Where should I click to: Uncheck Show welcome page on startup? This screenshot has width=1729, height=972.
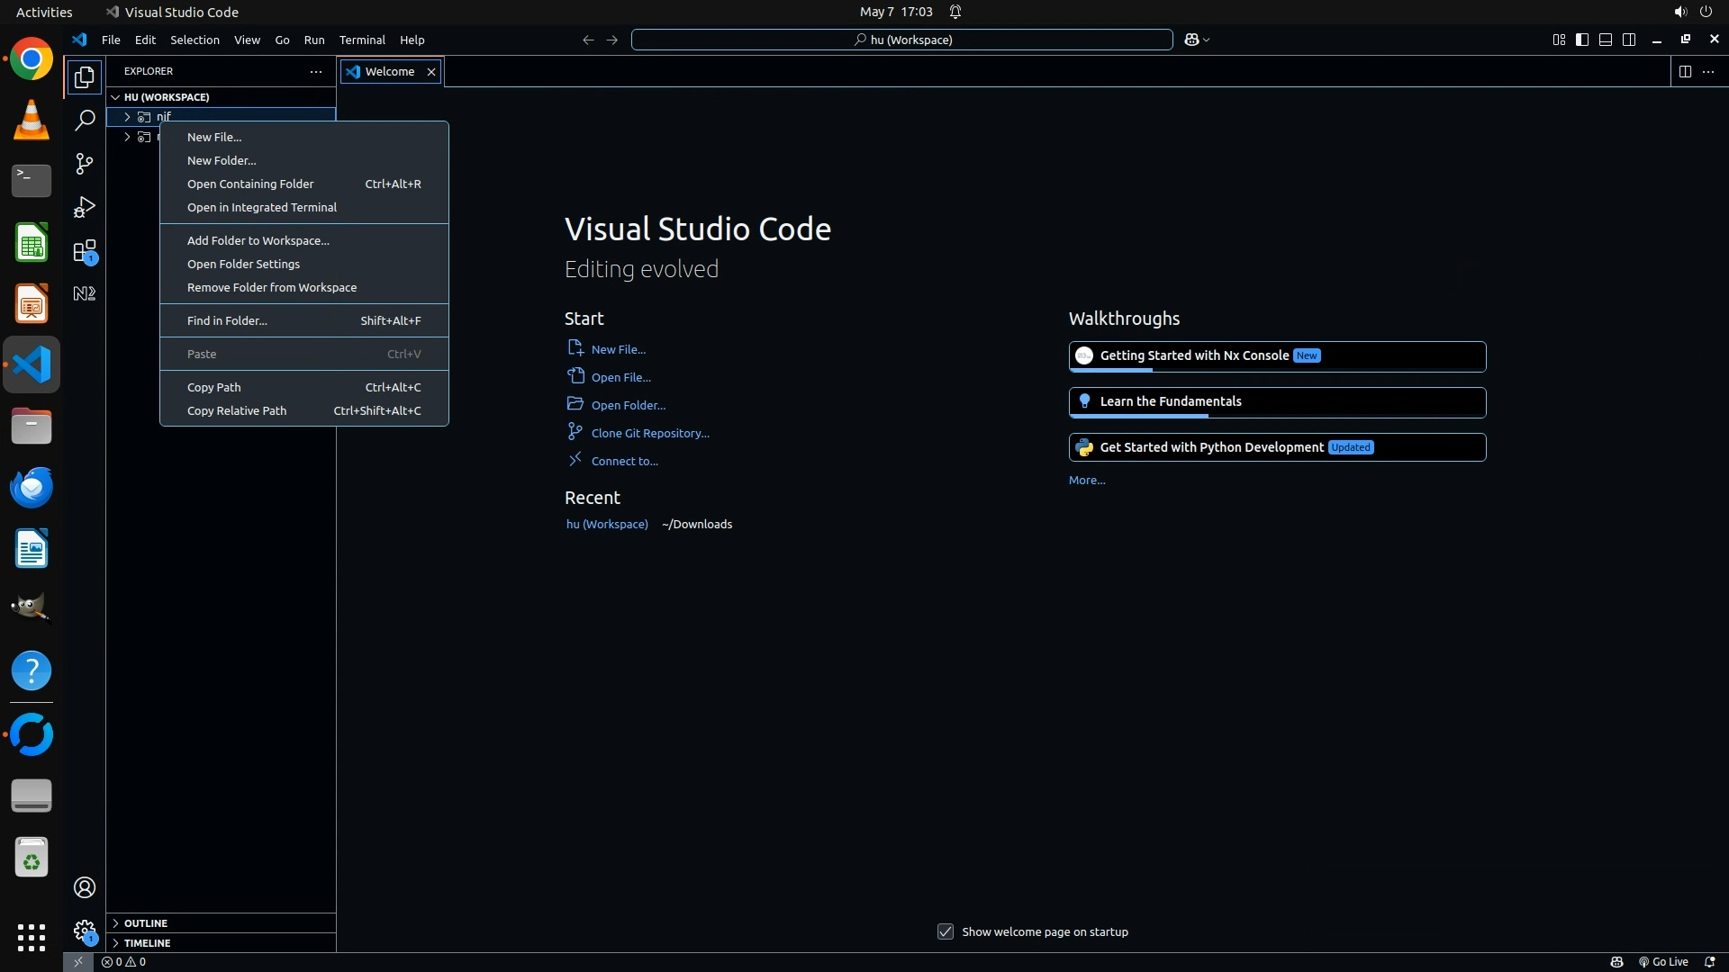tap(945, 931)
